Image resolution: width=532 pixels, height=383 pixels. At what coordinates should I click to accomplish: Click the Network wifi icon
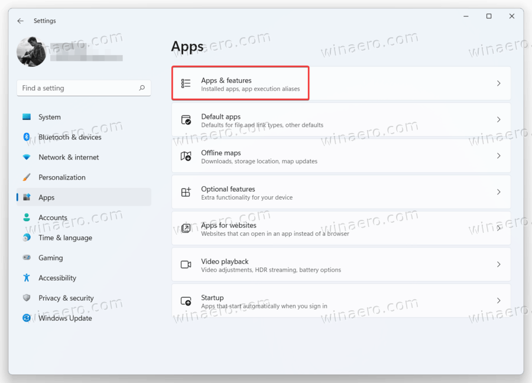pyautogui.click(x=27, y=157)
